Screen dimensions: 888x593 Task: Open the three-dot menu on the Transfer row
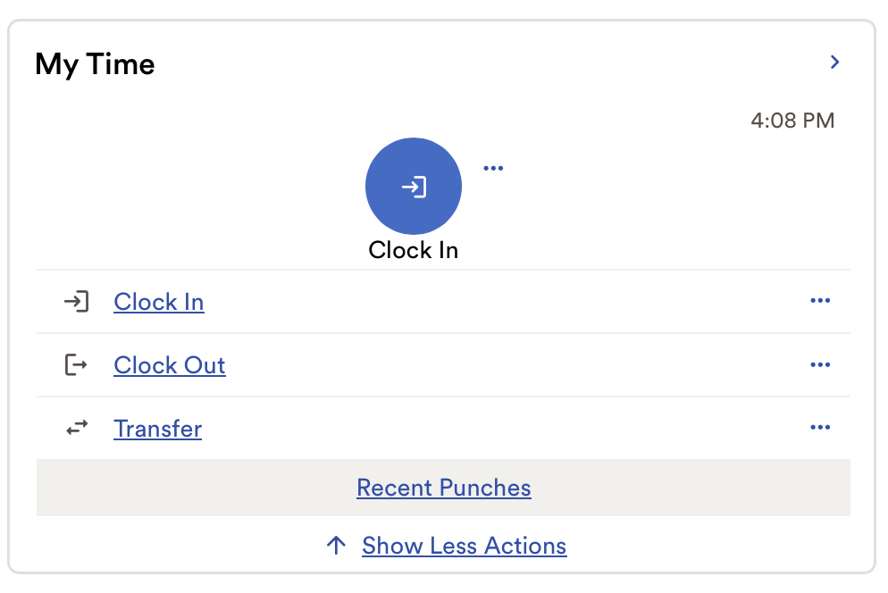820,428
